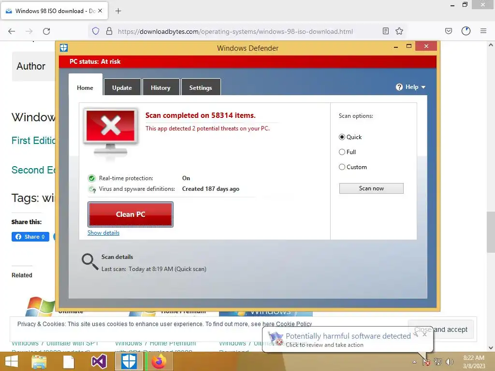Dismiss the notification balloon with its X
The width and height of the screenshot is (495, 371).
pos(424,334)
